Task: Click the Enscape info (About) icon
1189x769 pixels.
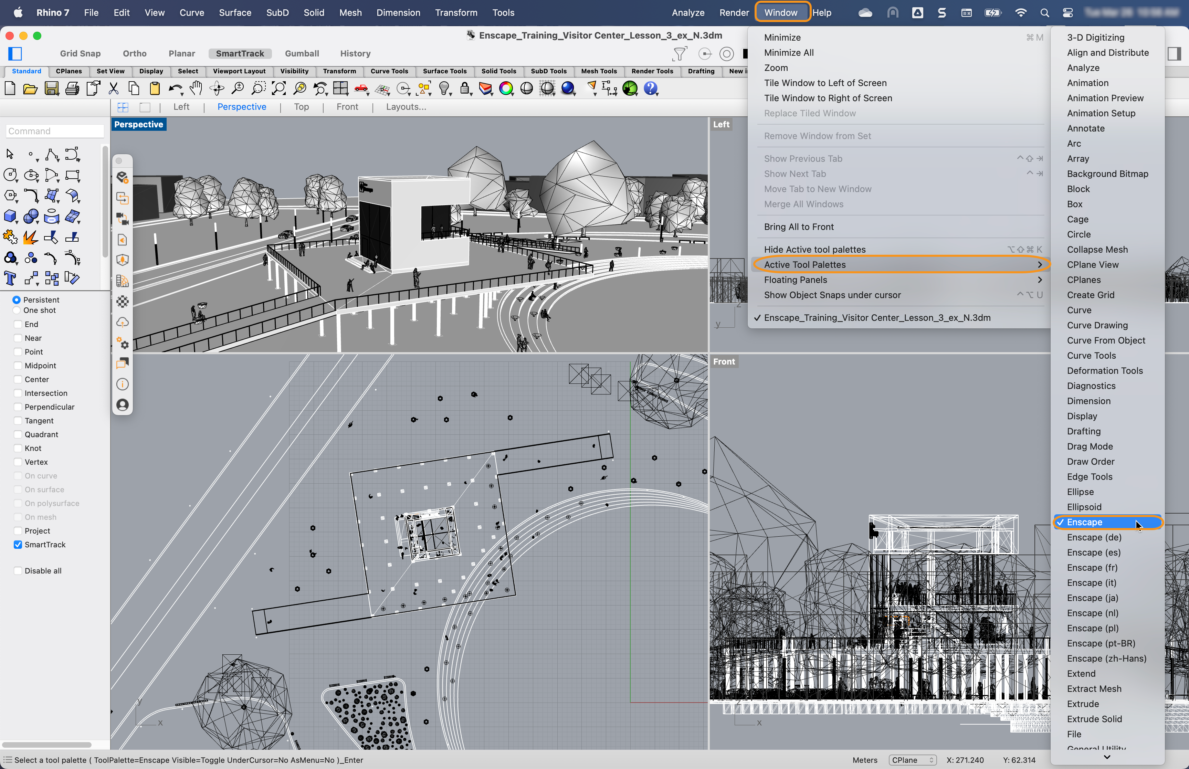Action: pos(122,384)
